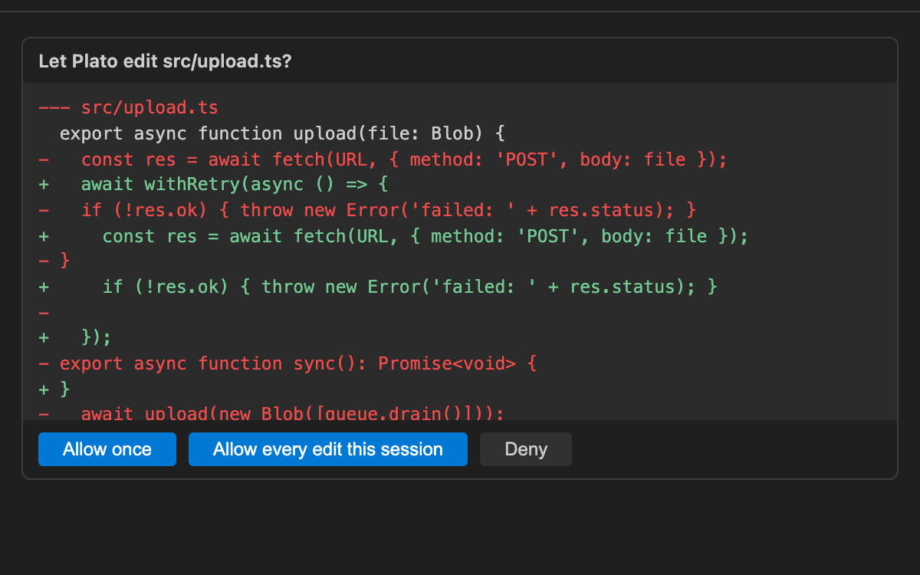Click the removed 'await upload(new Blob' line
The height and width of the screenshot is (575, 920).
[271, 412]
